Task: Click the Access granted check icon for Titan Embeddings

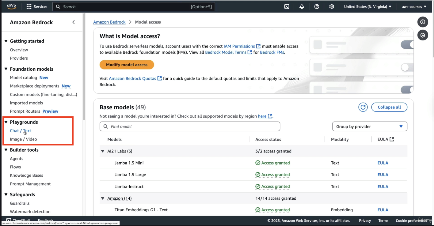Action: (258, 210)
